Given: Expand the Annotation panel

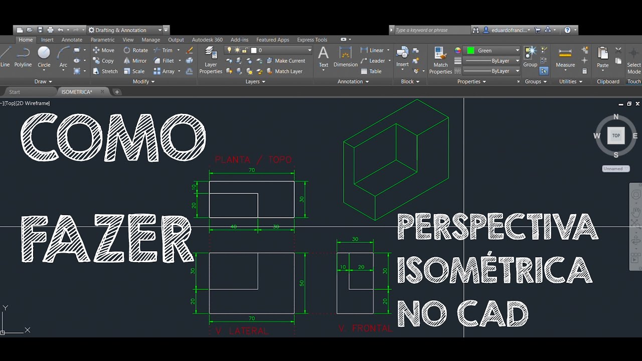Looking at the screenshot, I should pos(353,81).
